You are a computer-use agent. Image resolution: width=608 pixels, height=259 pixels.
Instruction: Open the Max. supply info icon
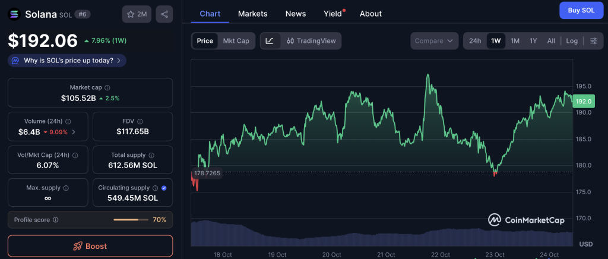coord(66,188)
